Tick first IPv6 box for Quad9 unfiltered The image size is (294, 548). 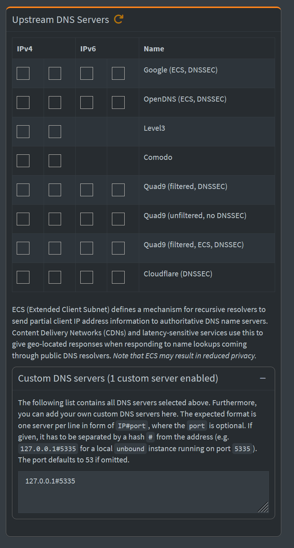coord(86,219)
